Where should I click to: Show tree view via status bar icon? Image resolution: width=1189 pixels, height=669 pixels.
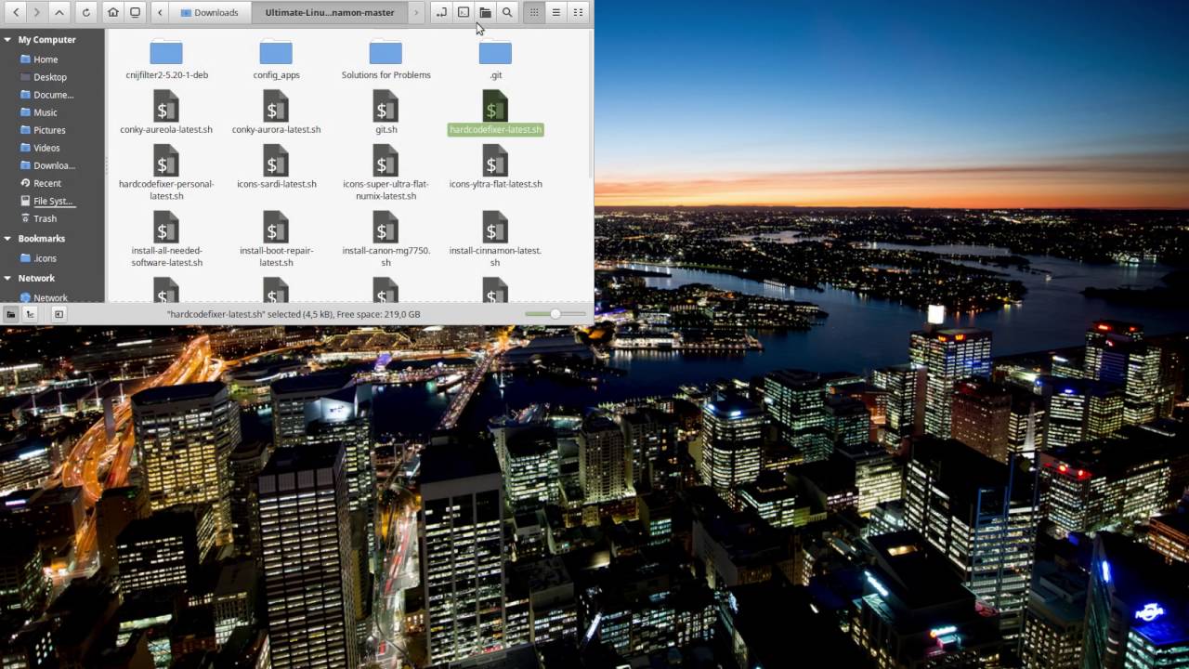(x=30, y=314)
